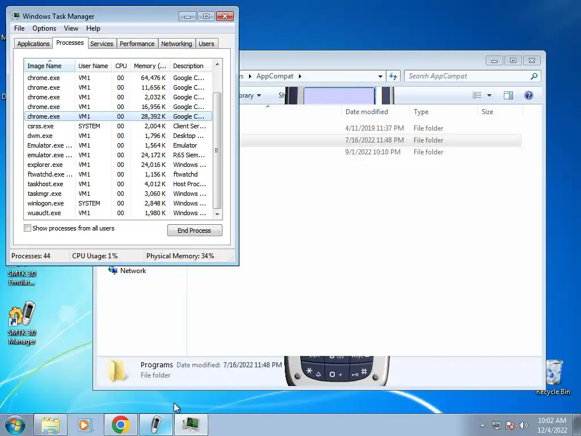The width and height of the screenshot is (581, 436).
Task: Show hidden system tray icons arrow
Action: (482, 425)
